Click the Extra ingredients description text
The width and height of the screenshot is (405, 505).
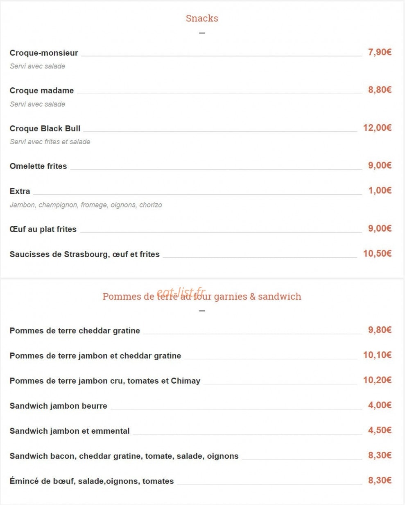coord(86,205)
